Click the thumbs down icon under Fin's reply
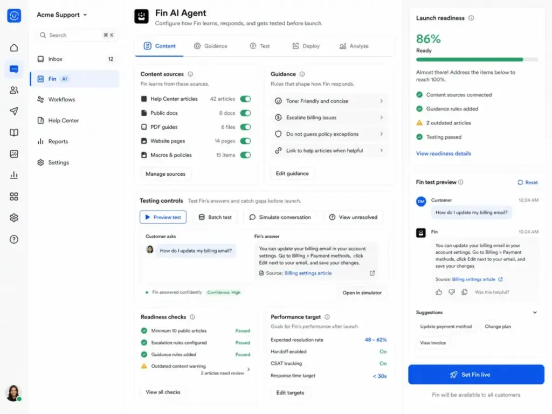Viewport: 552px width, 414px height. [x=452, y=292]
